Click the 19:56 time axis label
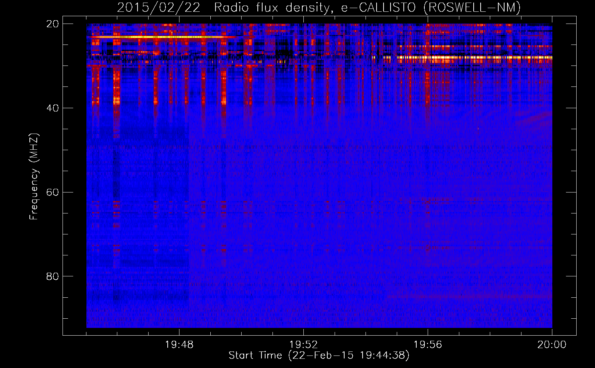The image size is (595, 368). [x=428, y=344]
